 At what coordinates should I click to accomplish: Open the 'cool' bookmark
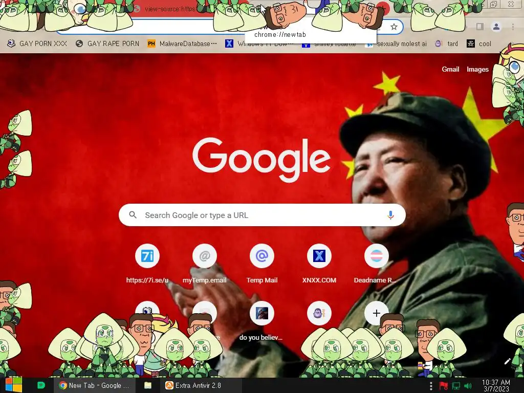pyautogui.click(x=479, y=43)
